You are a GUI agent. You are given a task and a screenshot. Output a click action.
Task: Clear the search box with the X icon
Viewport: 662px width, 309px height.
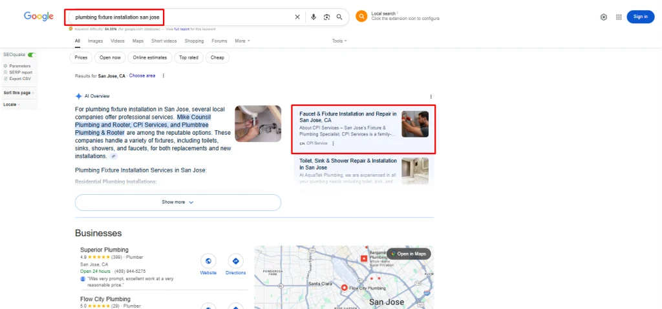[x=297, y=17]
